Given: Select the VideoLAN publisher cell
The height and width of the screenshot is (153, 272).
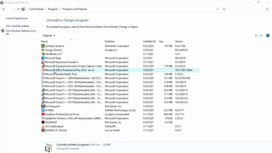Looking at the screenshot, I should (x=110, y=126).
